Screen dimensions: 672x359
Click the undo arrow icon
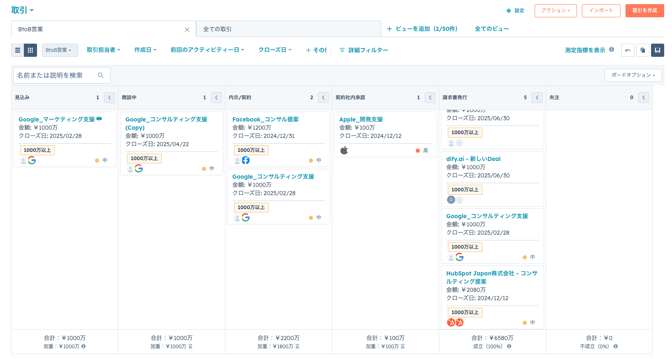click(x=628, y=50)
